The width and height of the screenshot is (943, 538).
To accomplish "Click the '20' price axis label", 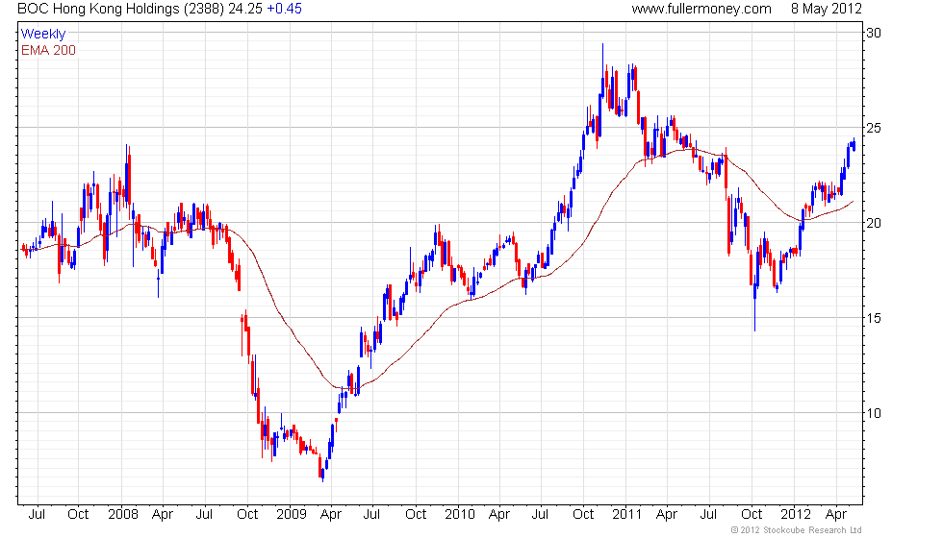I will (874, 223).
